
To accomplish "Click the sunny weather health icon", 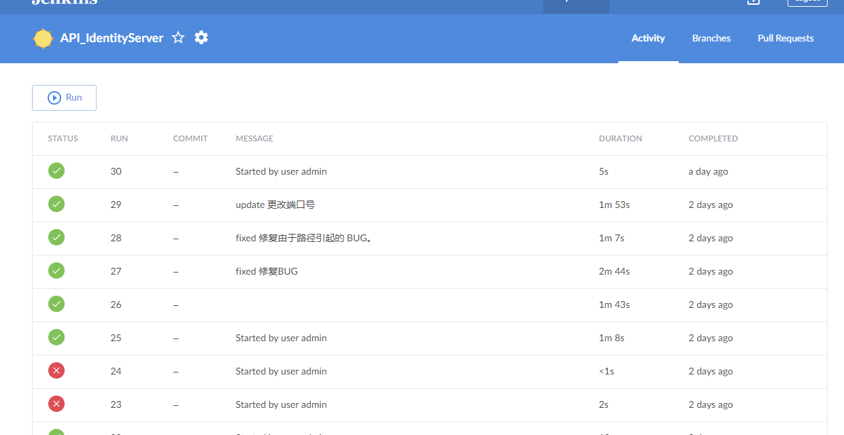I will (x=43, y=39).
